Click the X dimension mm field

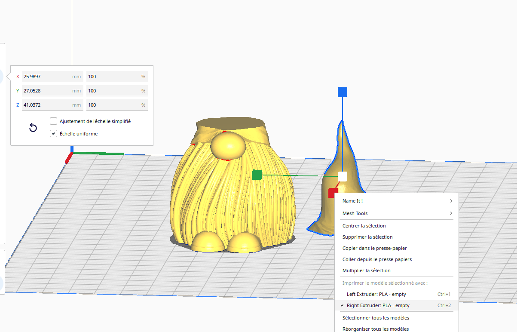click(52, 77)
